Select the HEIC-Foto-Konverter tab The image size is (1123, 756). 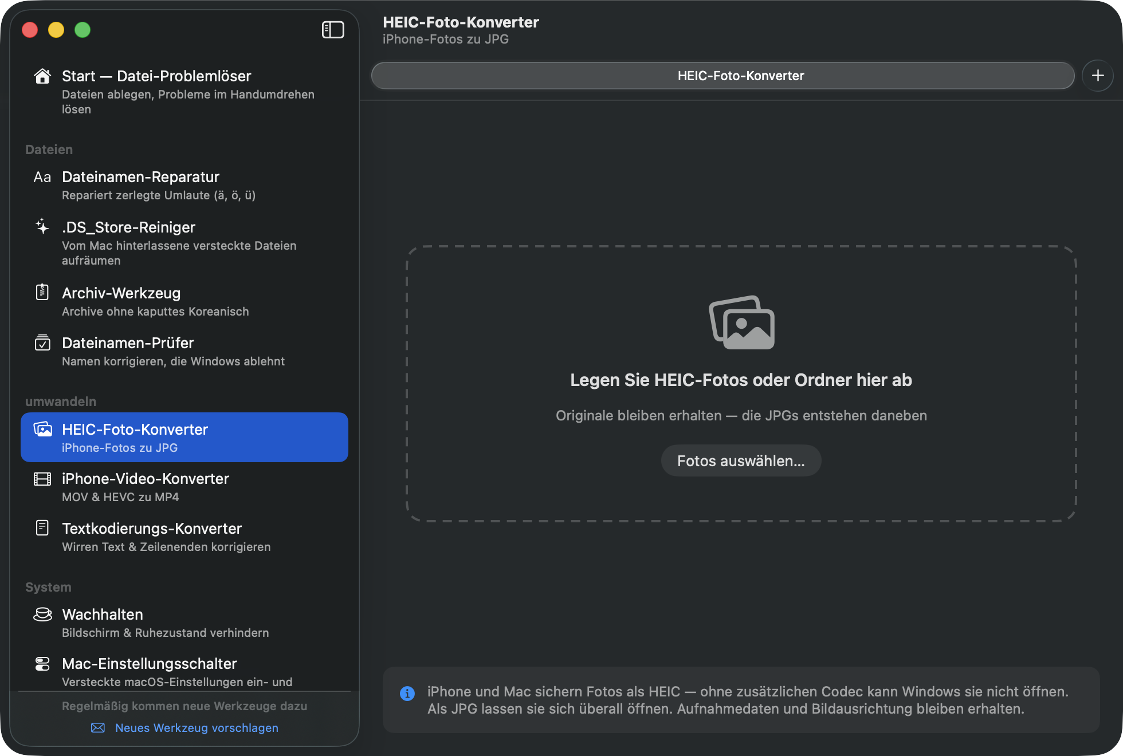pos(723,76)
